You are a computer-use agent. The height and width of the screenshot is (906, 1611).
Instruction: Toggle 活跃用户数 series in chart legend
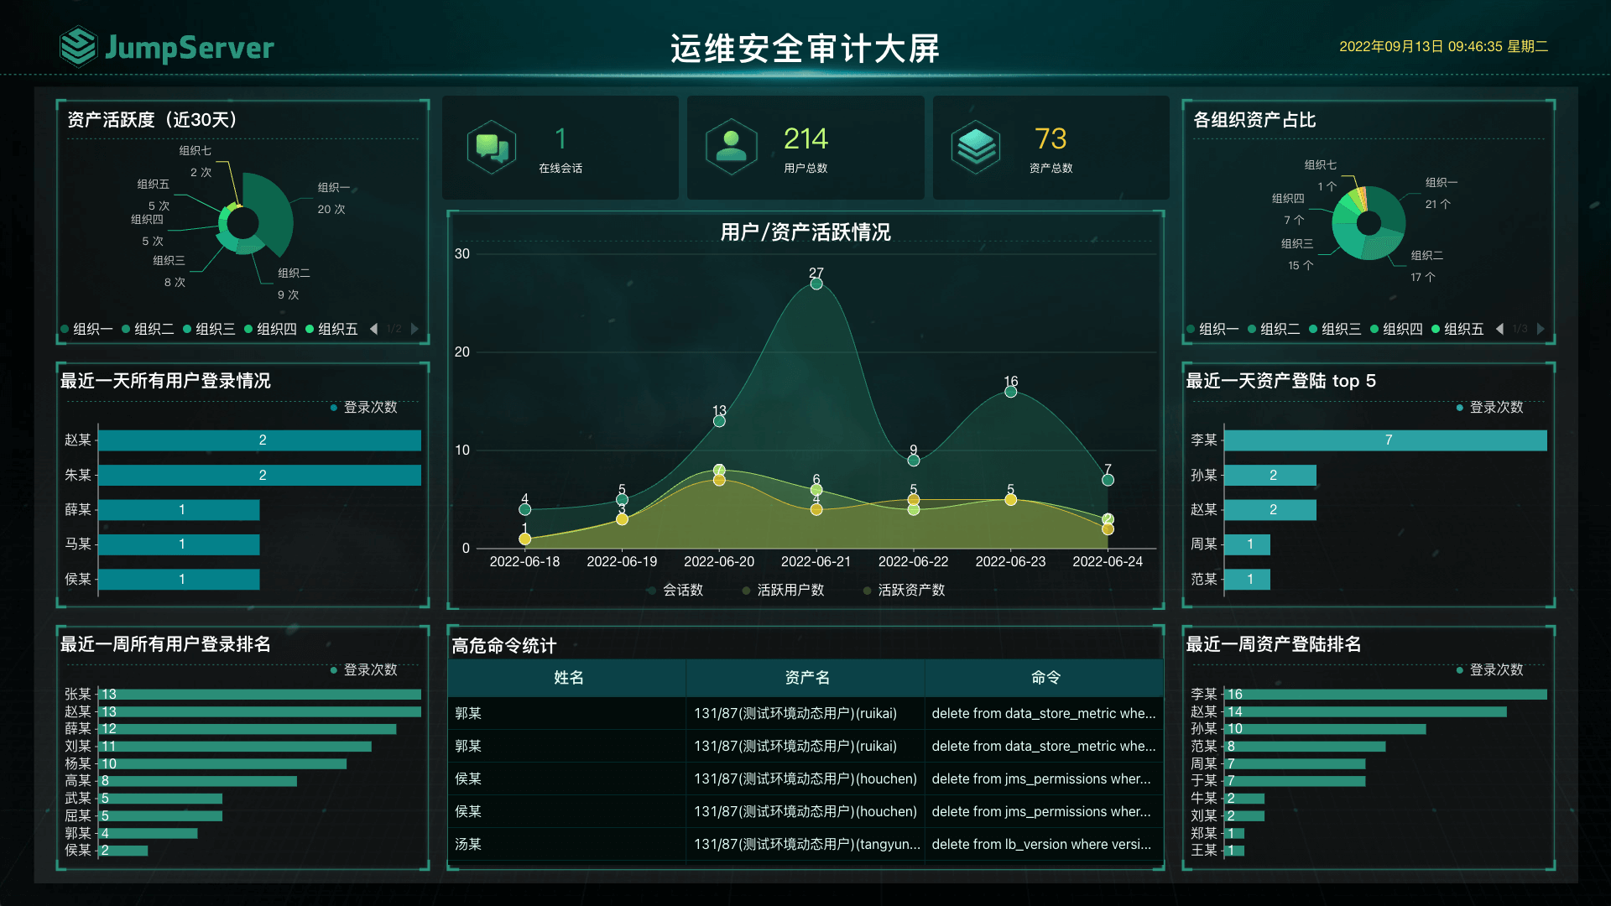(x=784, y=591)
